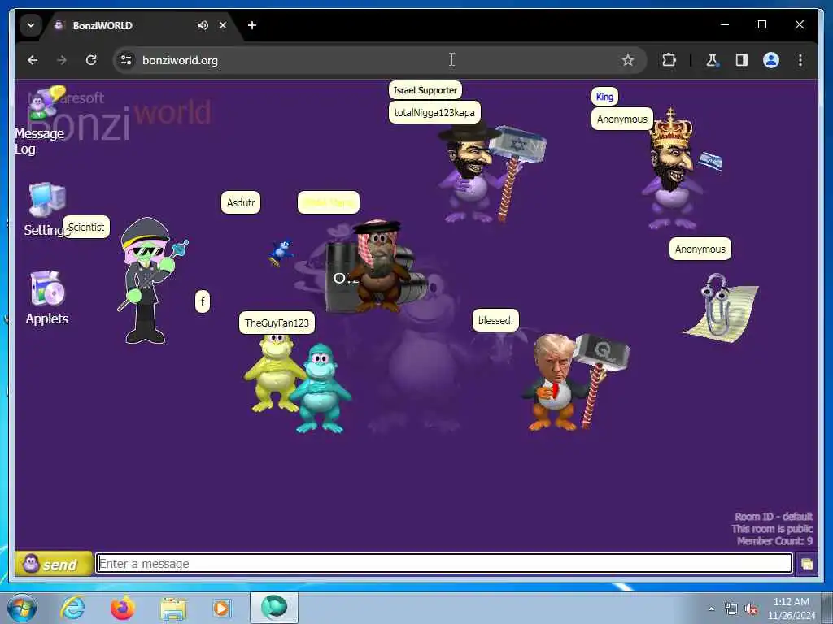Go back in browser
833x624 pixels.
click(x=33, y=60)
